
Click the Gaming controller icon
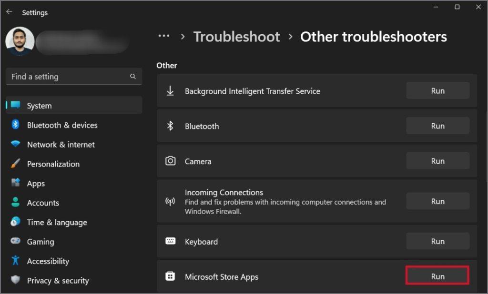click(x=15, y=241)
